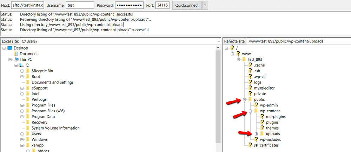Expand the Users folder in local tree
The width and height of the screenshot is (351, 152).
coord(22,134)
